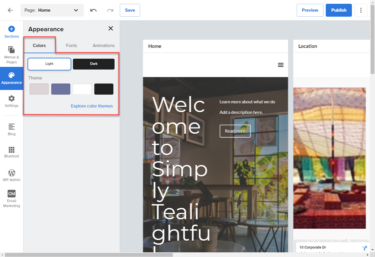Select the Home page preview title
Screen dimensions: 375x257
(x=155, y=46)
